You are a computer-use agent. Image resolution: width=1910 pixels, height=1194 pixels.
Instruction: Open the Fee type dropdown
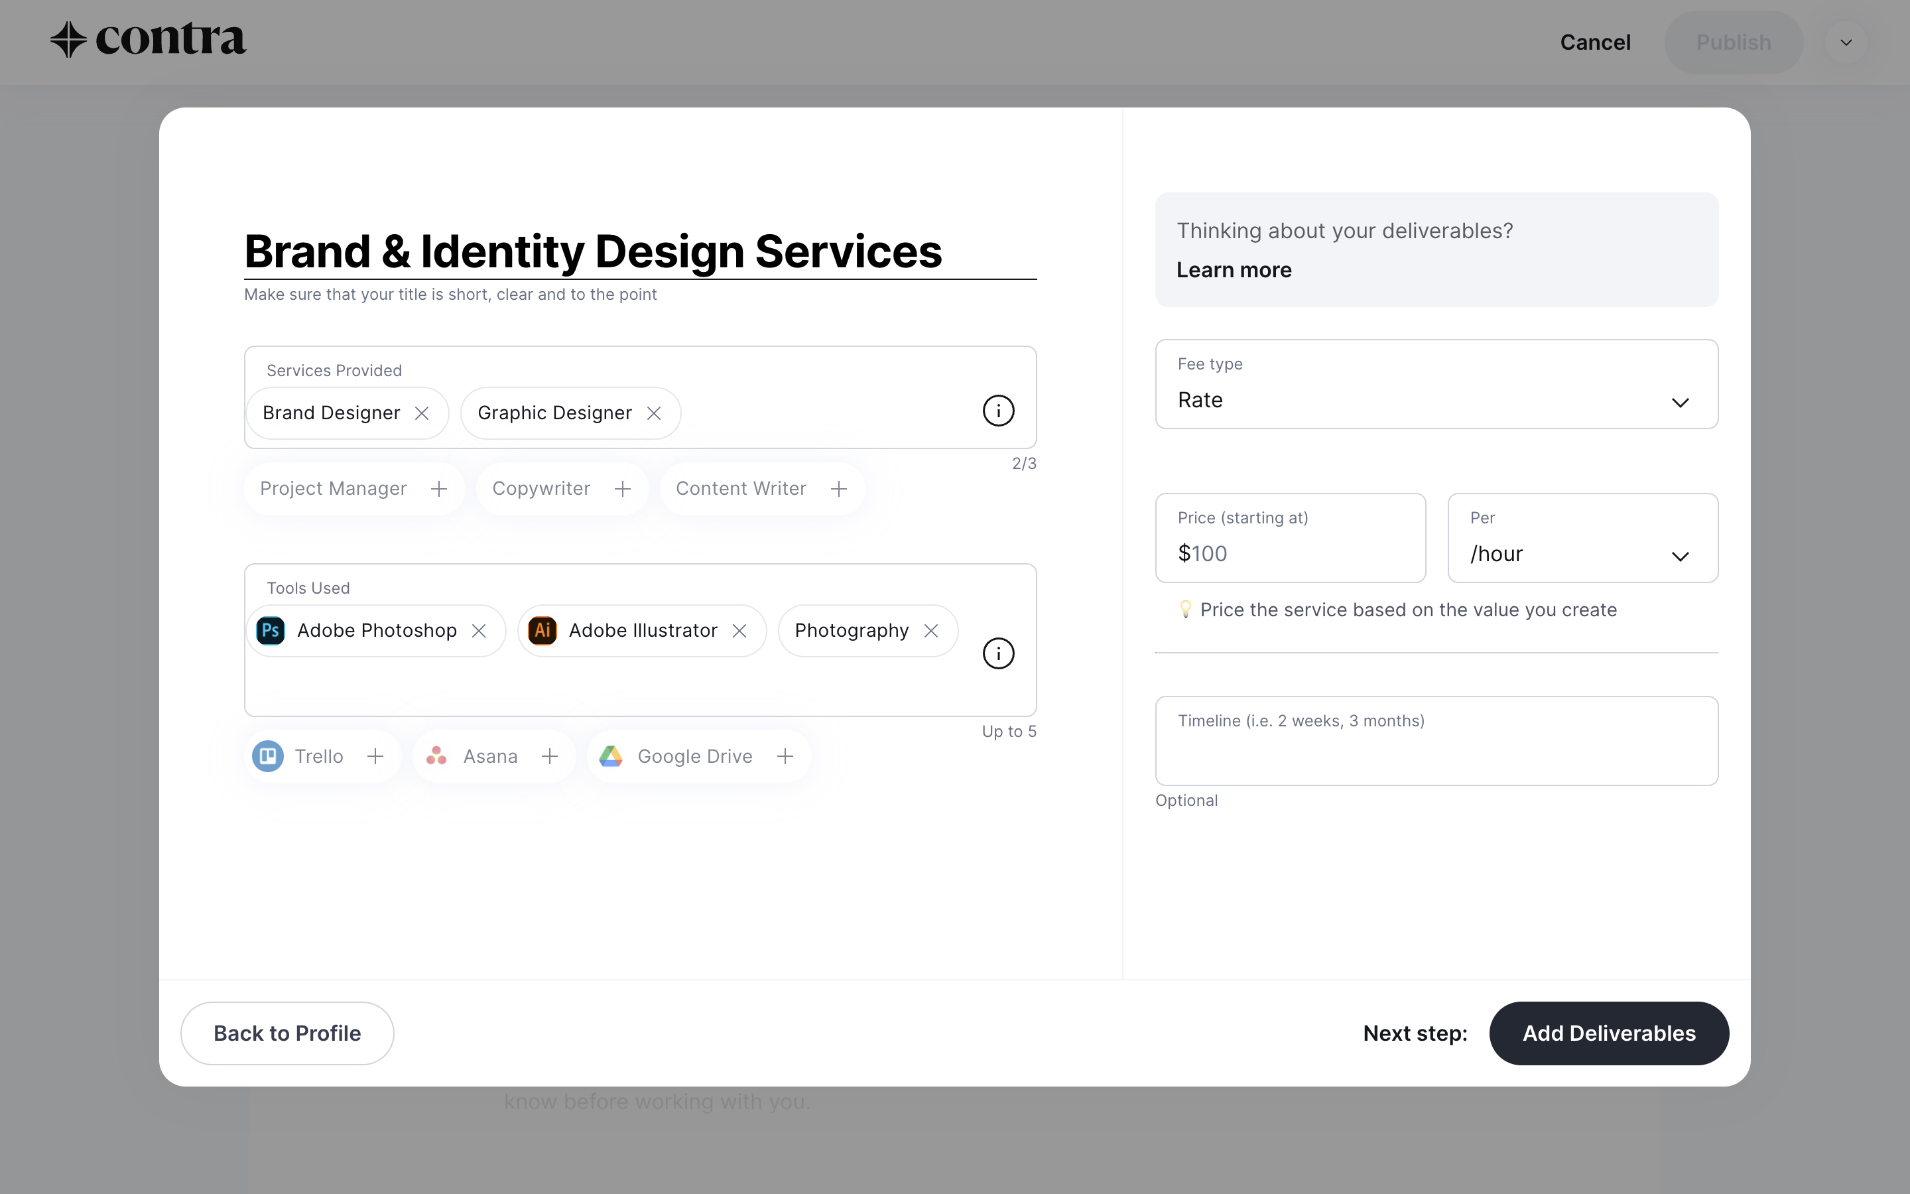(1436, 385)
